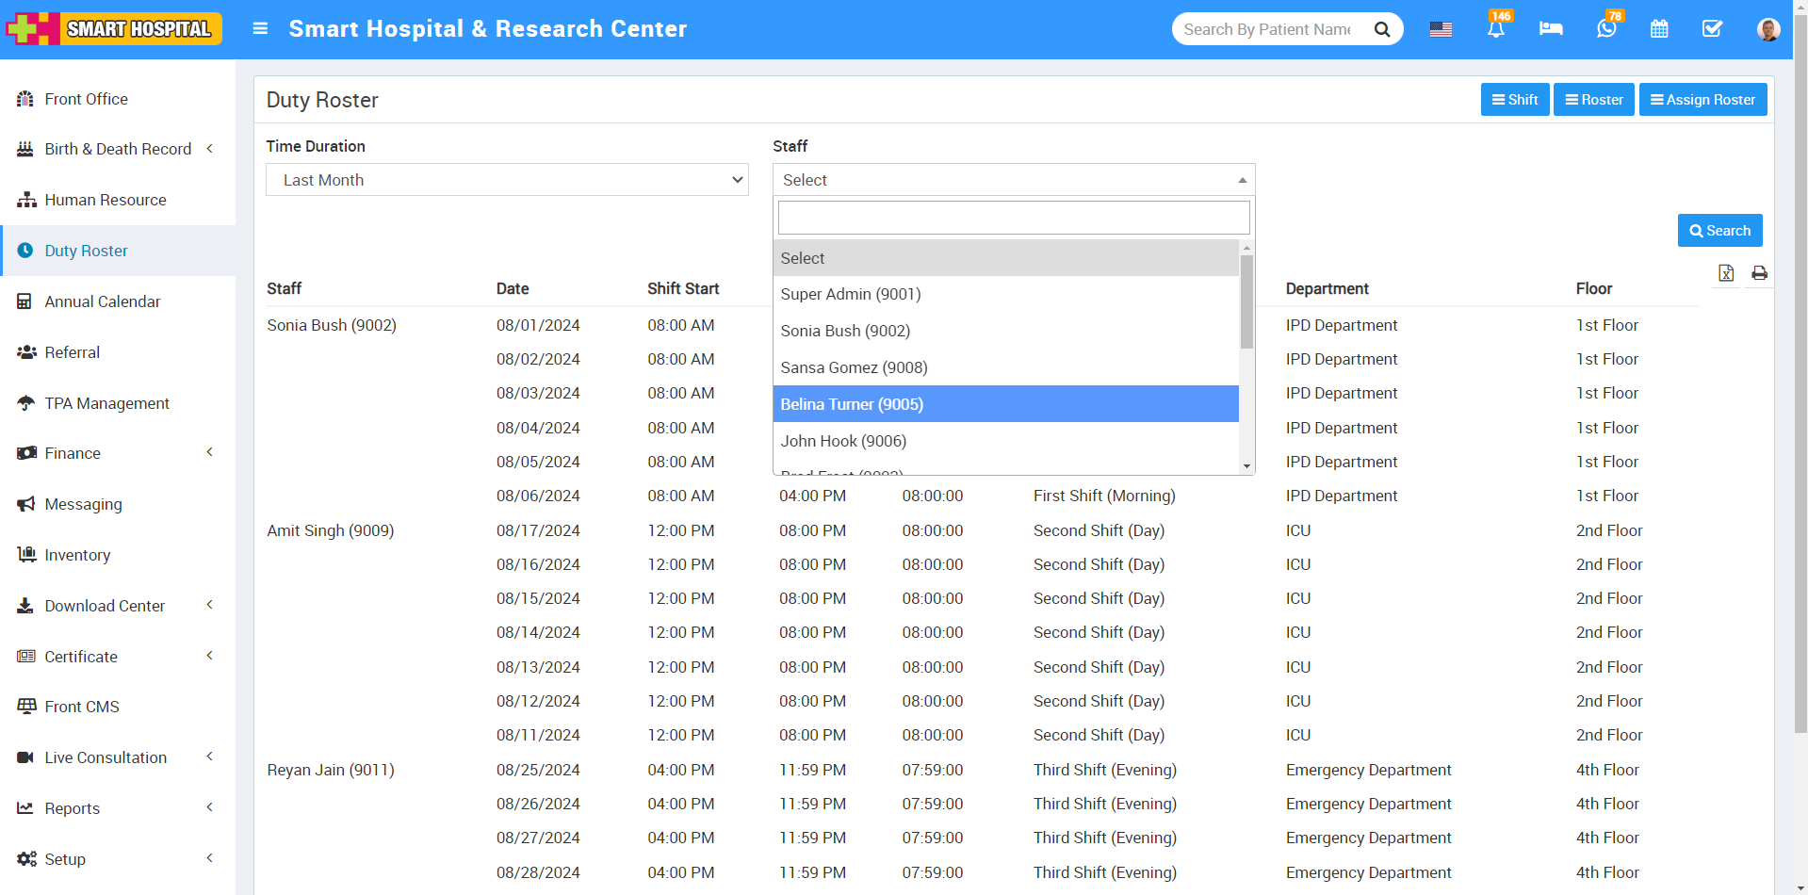The width and height of the screenshot is (1808, 895).
Task: Change language using the US flag icon
Action: 1441,29
